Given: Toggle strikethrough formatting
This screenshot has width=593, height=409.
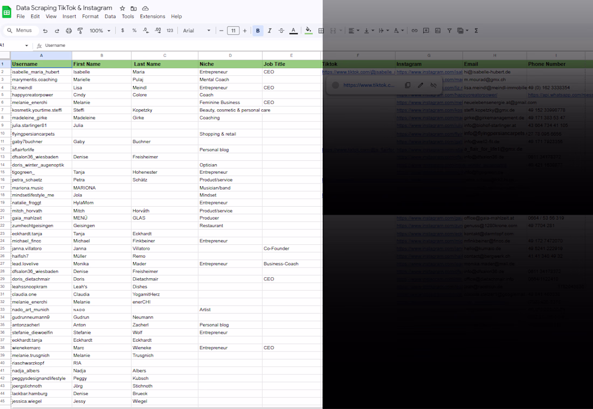Looking at the screenshot, I should point(281,31).
